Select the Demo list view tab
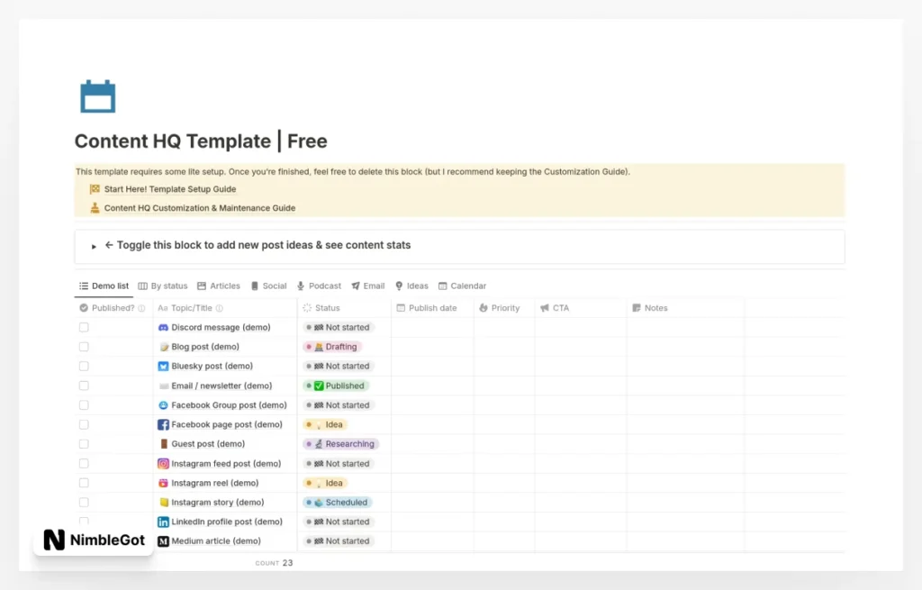This screenshot has width=922, height=590. (x=104, y=286)
